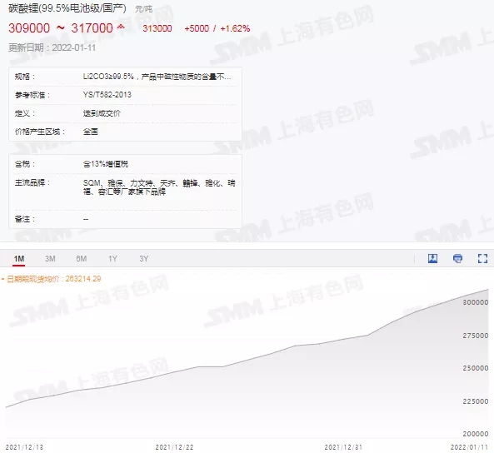Switch to the 3Y time range
Screen dimensions: 494x453
pos(143,259)
